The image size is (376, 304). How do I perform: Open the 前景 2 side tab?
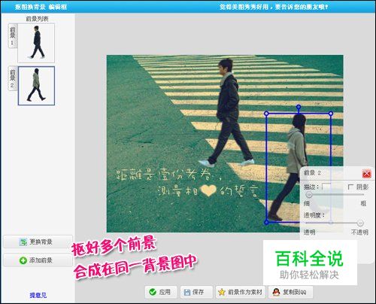[x=12, y=78]
